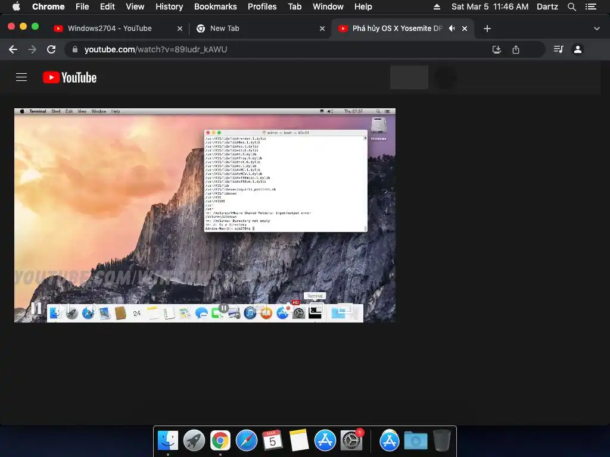Image resolution: width=610 pixels, height=457 pixels.
Task: Open the File menu
Action: click(x=82, y=7)
